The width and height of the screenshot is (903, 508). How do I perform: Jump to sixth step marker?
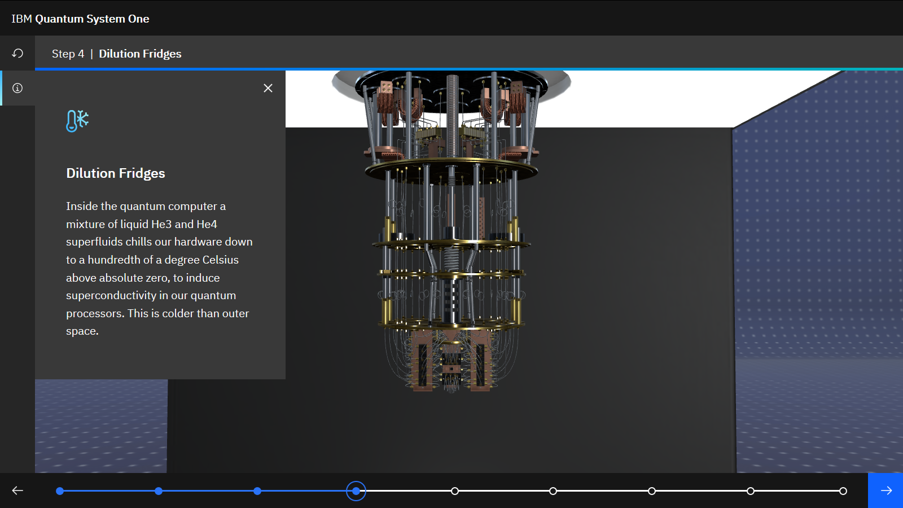pyautogui.click(x=553, y=491)
